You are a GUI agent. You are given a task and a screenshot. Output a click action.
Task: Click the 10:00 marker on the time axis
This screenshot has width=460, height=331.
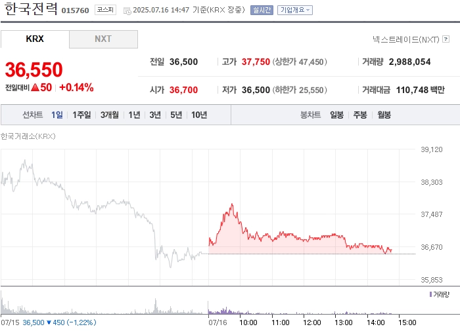point(248,322)
